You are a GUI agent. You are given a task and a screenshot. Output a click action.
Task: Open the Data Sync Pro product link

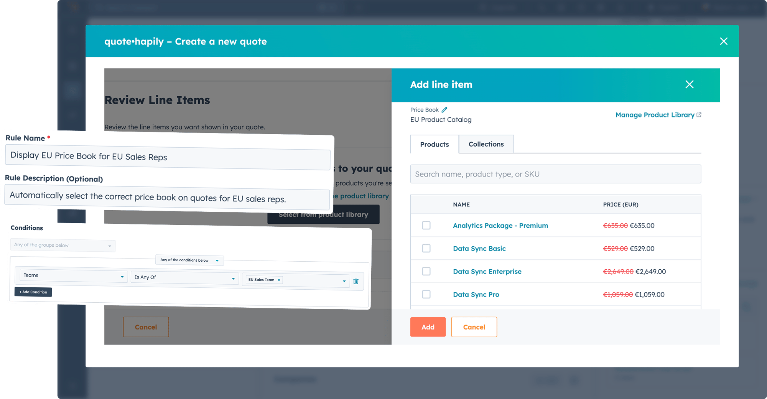[x=476, y=295]
